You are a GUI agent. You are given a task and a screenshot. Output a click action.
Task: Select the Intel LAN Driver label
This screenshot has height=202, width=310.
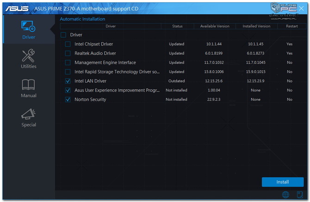90,81
